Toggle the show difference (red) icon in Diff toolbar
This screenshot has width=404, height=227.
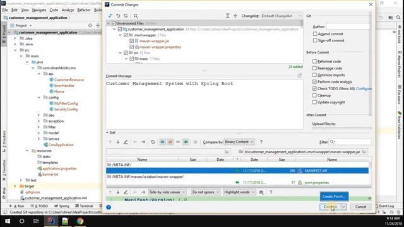(x=170, y=142)
